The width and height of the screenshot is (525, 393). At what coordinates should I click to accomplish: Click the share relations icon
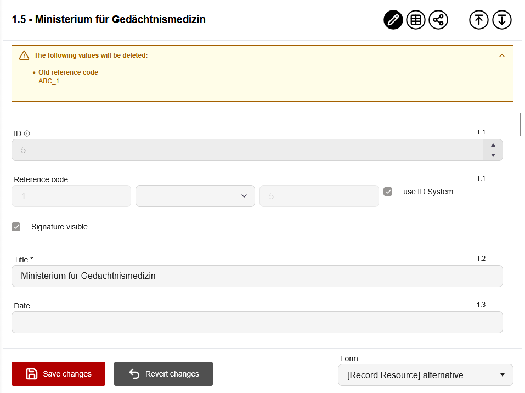[438, 20]
